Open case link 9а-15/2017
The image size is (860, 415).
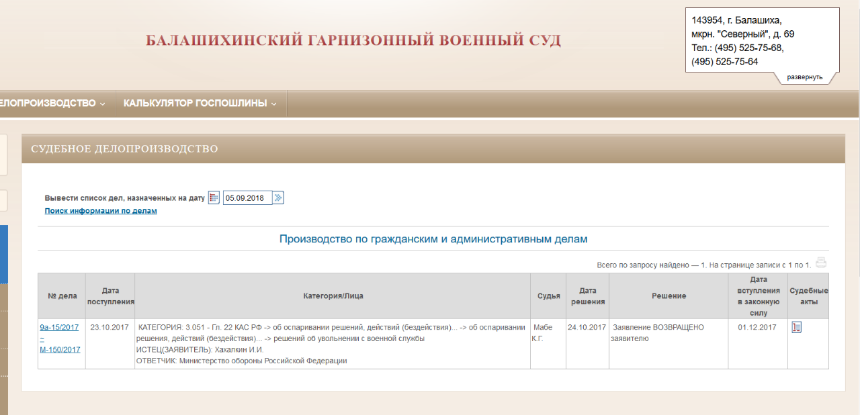[x=59, y=327]
